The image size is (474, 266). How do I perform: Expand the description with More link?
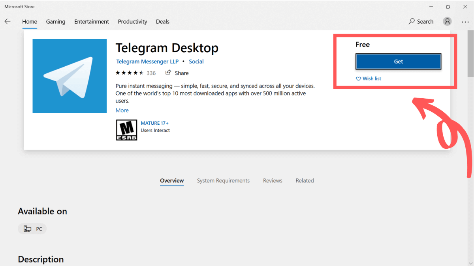pos(122,110)
